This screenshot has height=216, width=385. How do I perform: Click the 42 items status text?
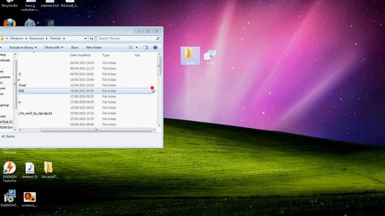click(8, 136)
